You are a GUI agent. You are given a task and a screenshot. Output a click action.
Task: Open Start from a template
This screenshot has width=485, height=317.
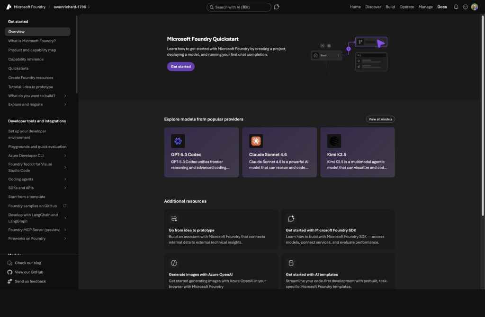click(27, 197)
